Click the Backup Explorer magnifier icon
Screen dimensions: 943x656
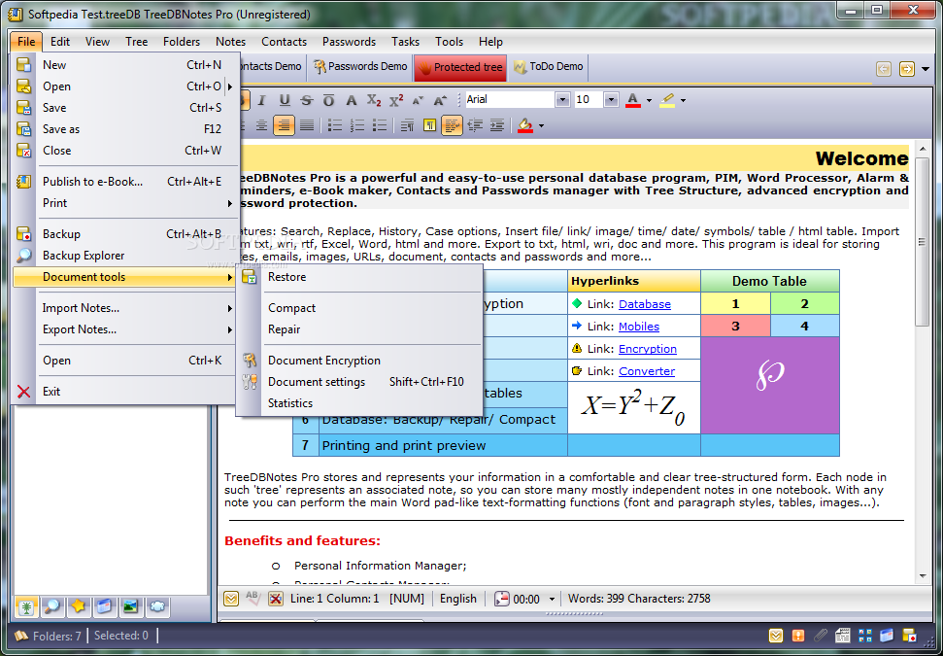coord(23,256)
